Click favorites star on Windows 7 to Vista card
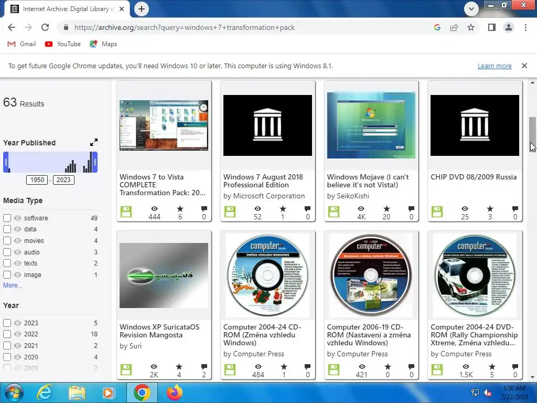 click(180, 209)
